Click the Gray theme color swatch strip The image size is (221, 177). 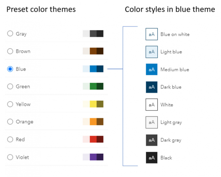coord(93,33)
